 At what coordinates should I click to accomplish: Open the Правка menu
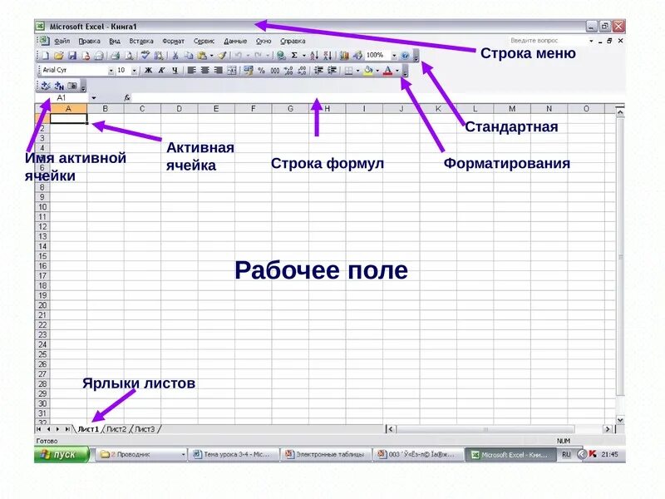[89, 41]
